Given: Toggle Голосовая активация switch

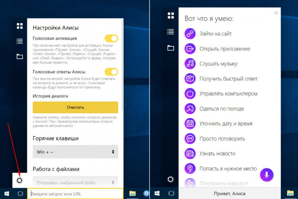Looking at the screenshot, I should coord(111,38).
